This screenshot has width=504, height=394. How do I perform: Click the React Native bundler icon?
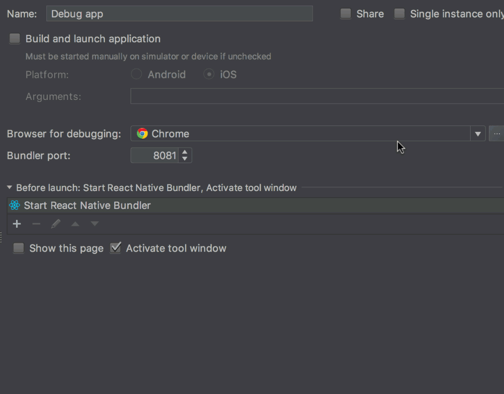(x=15, y=205)
